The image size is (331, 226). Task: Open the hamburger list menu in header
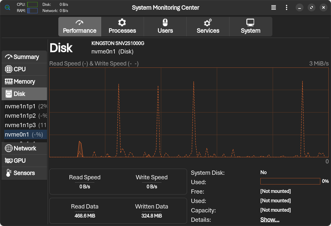[x=274, y=7]
